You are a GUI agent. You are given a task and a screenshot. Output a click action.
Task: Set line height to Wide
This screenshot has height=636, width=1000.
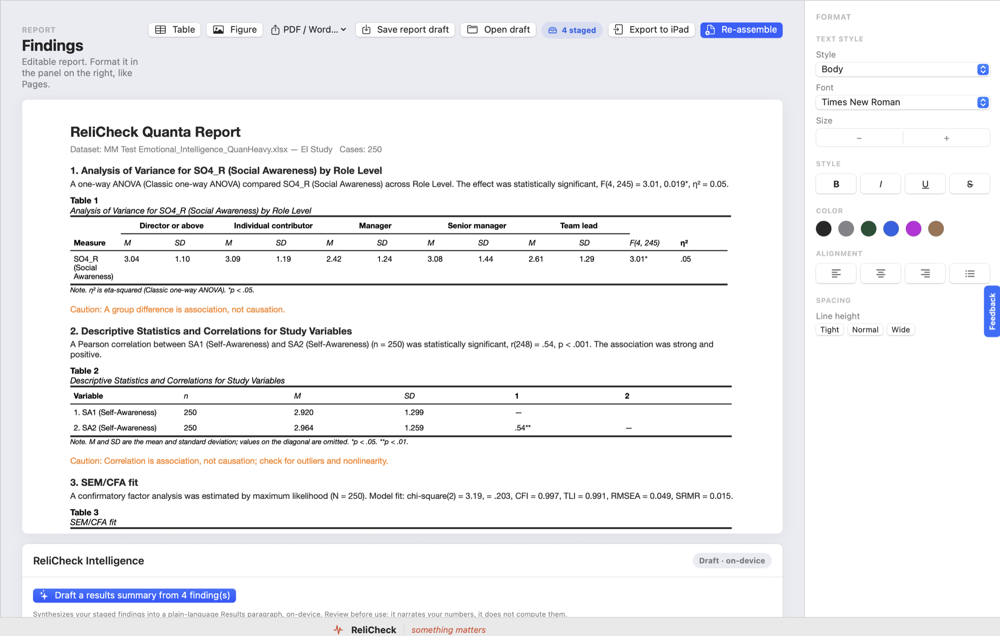(900, 330)
